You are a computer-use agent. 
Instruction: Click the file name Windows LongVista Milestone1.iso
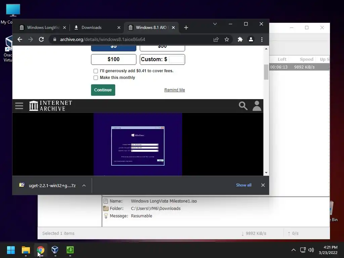tap(164, 201)
